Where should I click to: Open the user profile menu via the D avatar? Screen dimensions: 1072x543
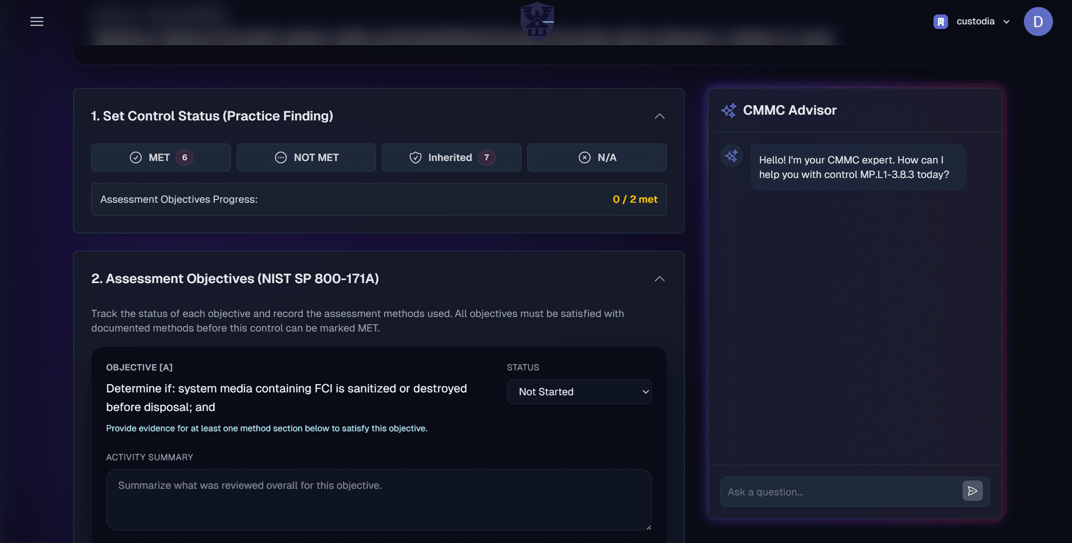(1037, 21)
